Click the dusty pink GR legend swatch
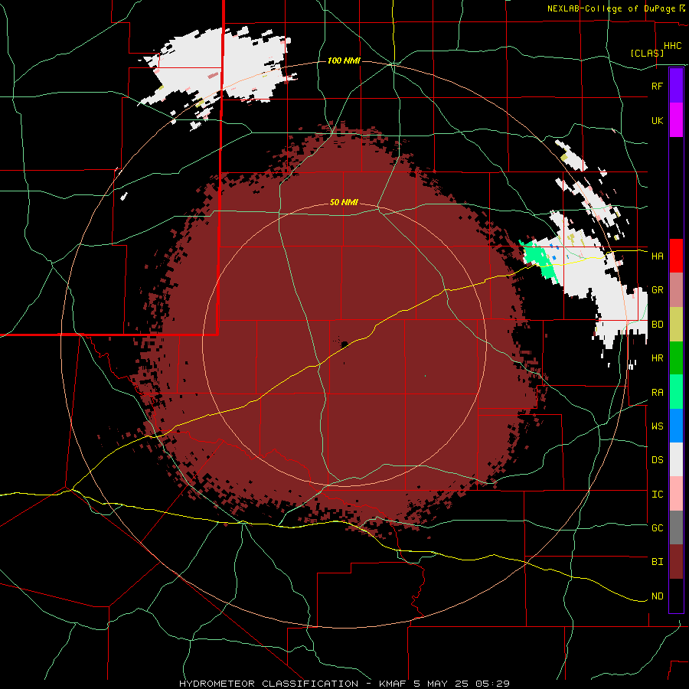This screenshot has width=689, height=689. pyautogui.click(x=676, y=290)
